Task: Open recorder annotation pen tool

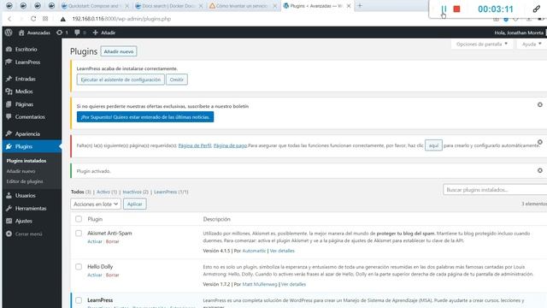Action: 537,9
